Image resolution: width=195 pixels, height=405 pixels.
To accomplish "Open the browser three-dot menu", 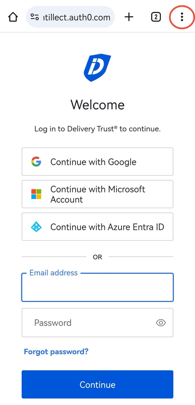I will [x=182, y=17].
